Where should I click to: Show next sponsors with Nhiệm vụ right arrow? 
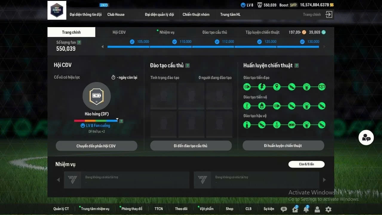tap(324, 180)
